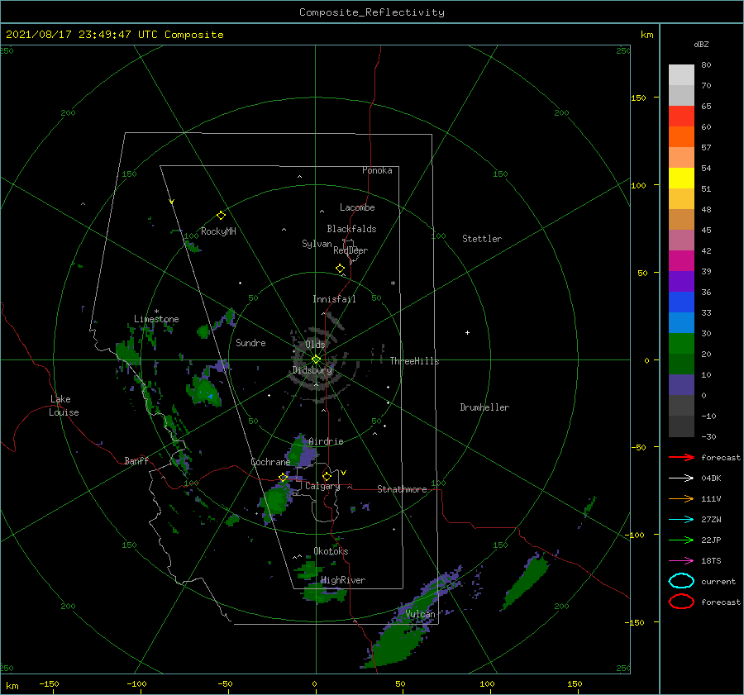
Task: Click the Limestone label
Action: click(x=156, y=319)
